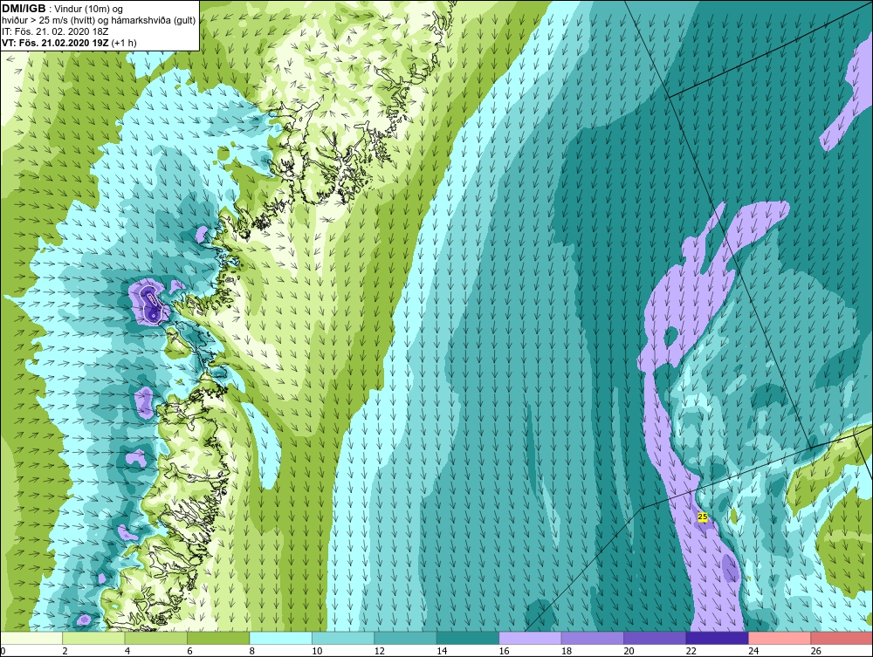
Task: Click the 24–26 m/s pink legend swatch
Action: (780, 638)
